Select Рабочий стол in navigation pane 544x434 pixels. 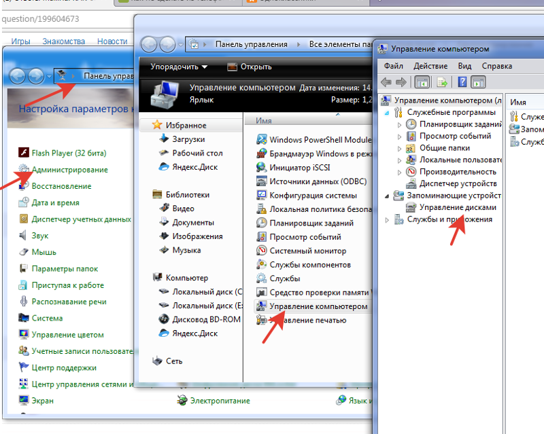tap(197, 153)
